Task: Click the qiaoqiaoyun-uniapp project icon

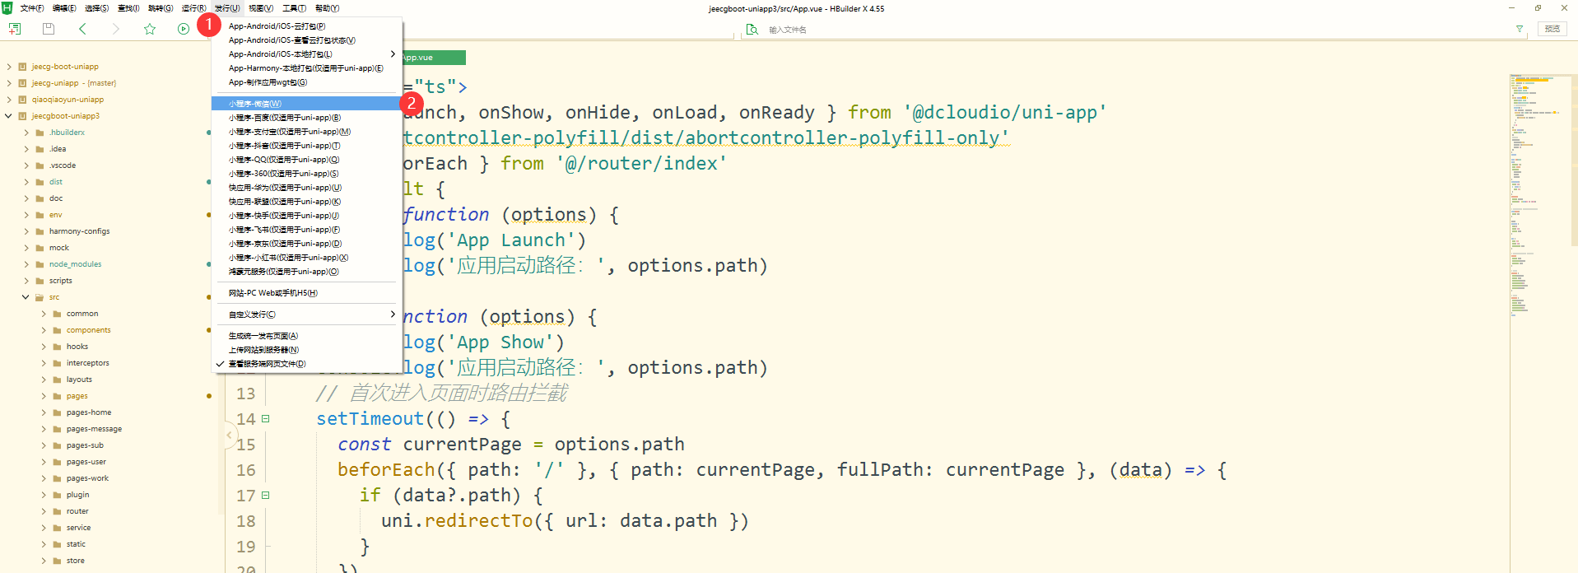Action: click(x=23, y=100)
